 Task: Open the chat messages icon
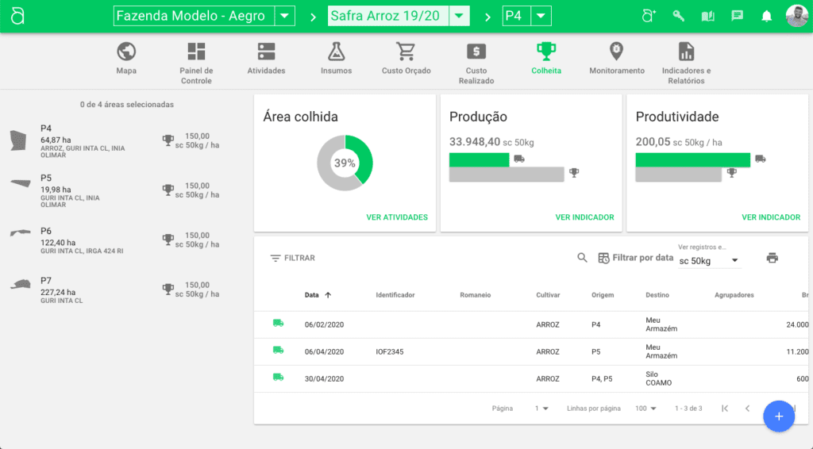(737, 16)
